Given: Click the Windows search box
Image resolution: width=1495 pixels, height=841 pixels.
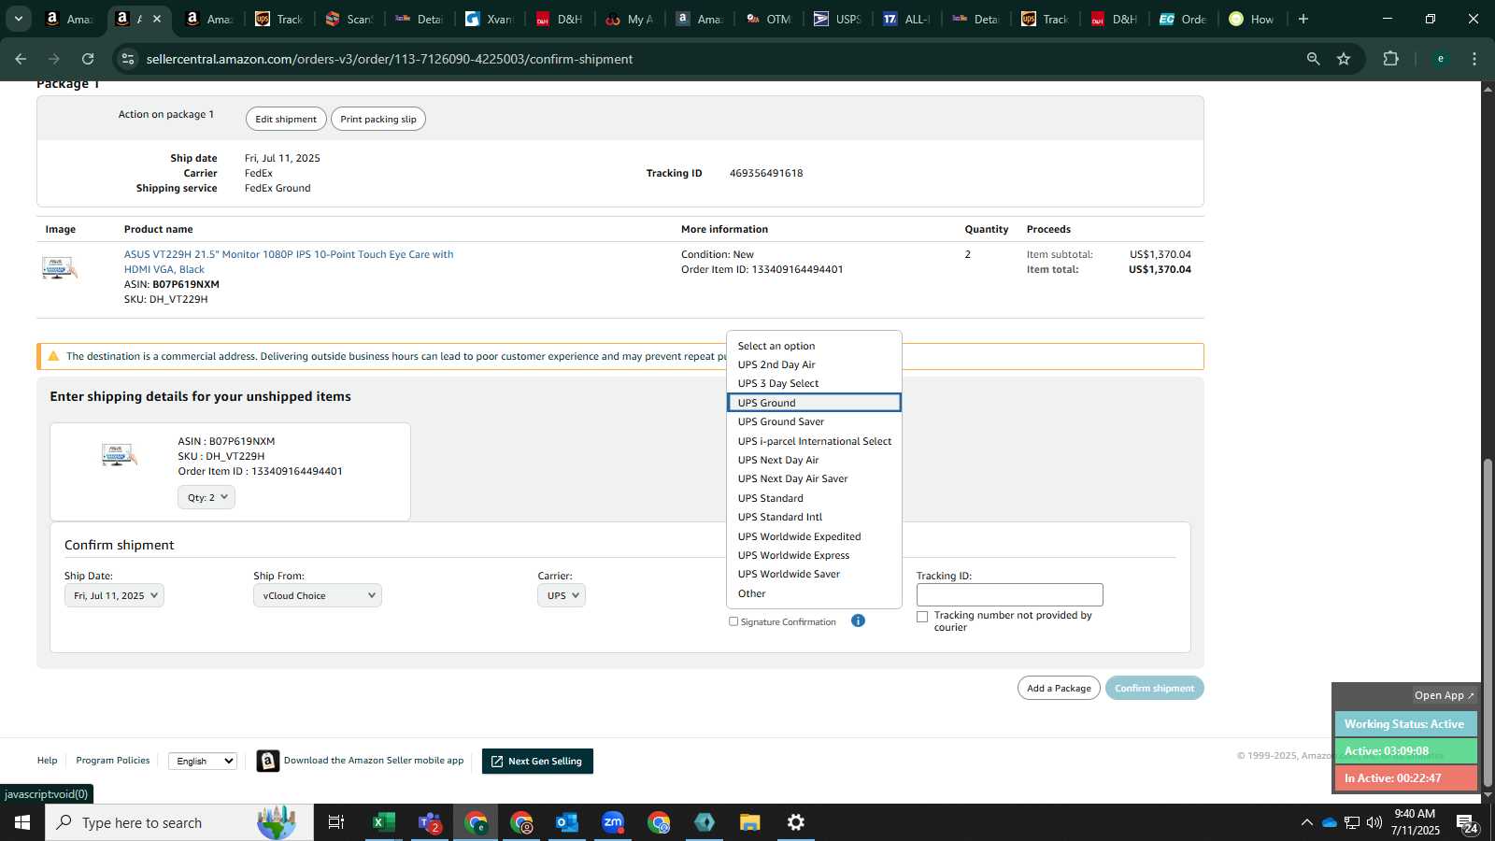Looking at the screenshot, I should tap(179, 822).
